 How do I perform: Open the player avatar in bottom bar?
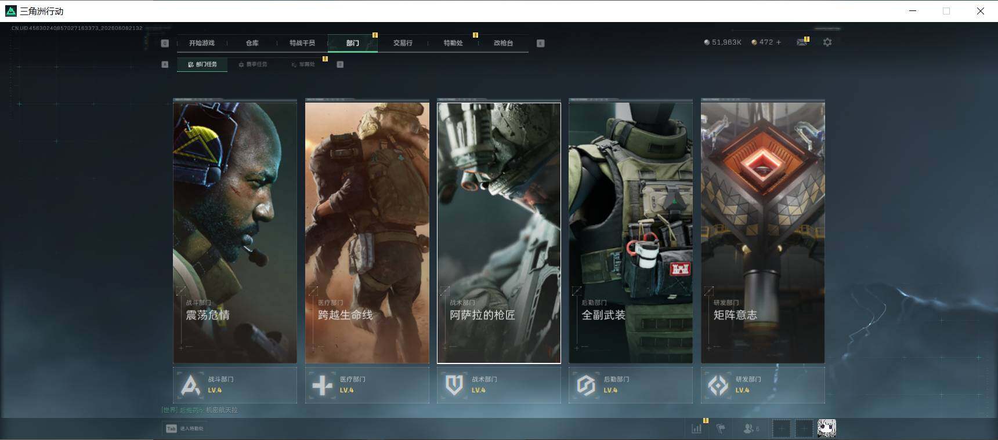click(827, 428)
